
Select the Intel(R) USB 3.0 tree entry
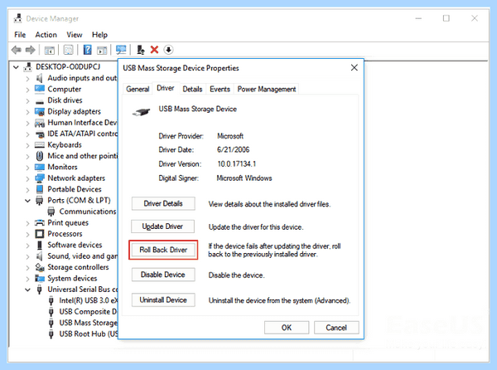(89, 301)
